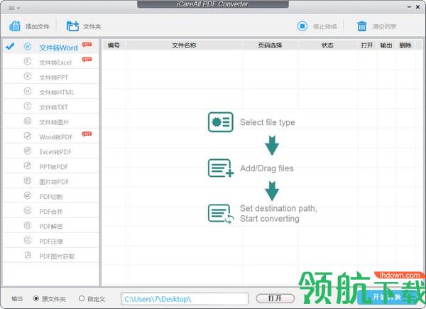The width and height of the screenshot is (426, 309).
Task: Click the round icon beside PDF切割
Action: point(28,195)
